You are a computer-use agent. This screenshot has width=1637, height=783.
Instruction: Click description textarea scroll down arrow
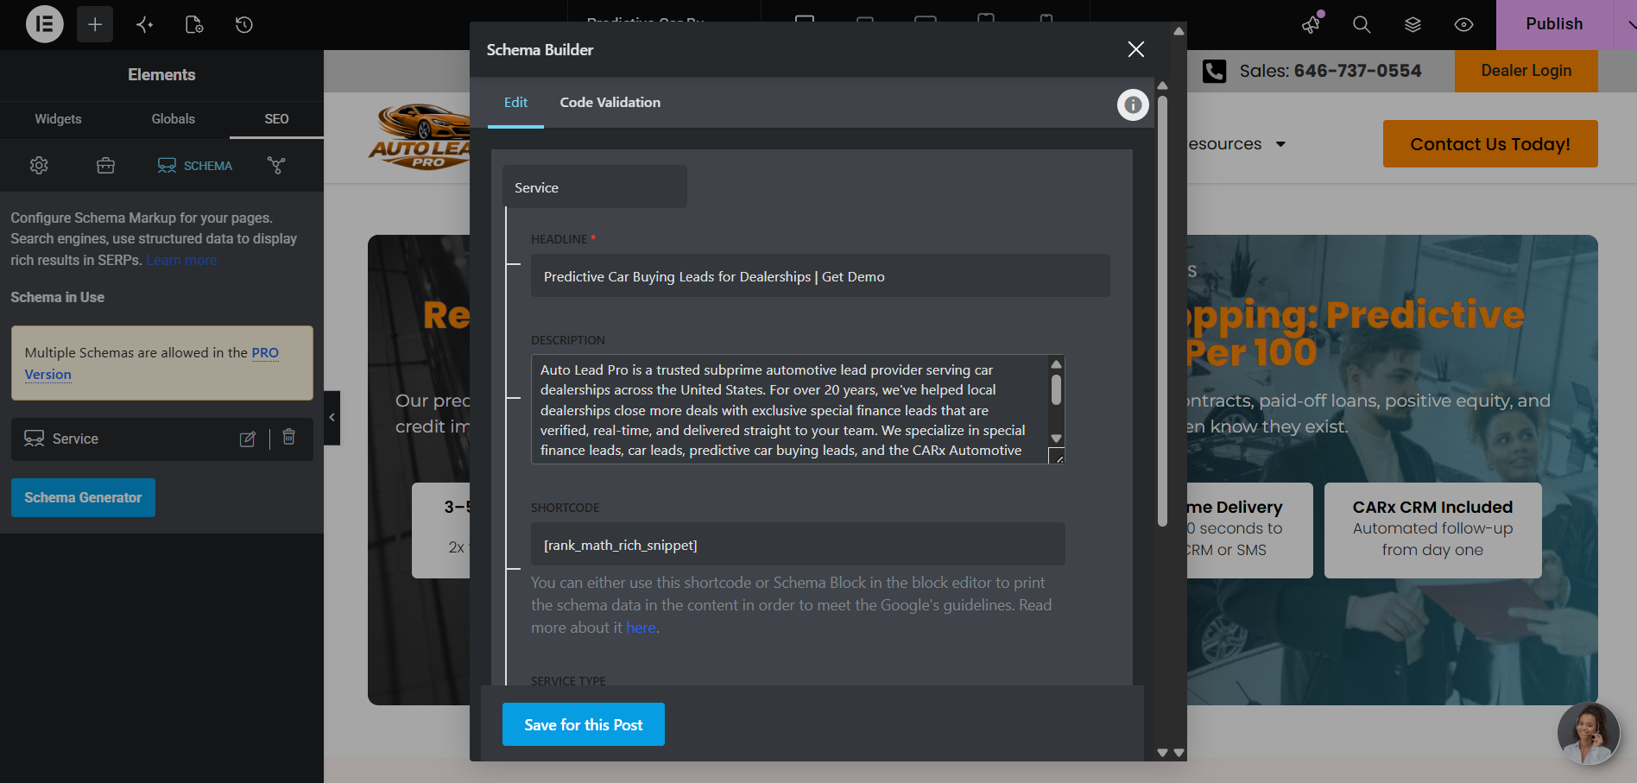(x=1056, y=439)
